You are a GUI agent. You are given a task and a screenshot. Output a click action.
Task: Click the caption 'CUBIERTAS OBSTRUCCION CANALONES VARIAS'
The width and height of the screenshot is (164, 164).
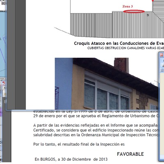pyautogui.click(x=125, y=48)
